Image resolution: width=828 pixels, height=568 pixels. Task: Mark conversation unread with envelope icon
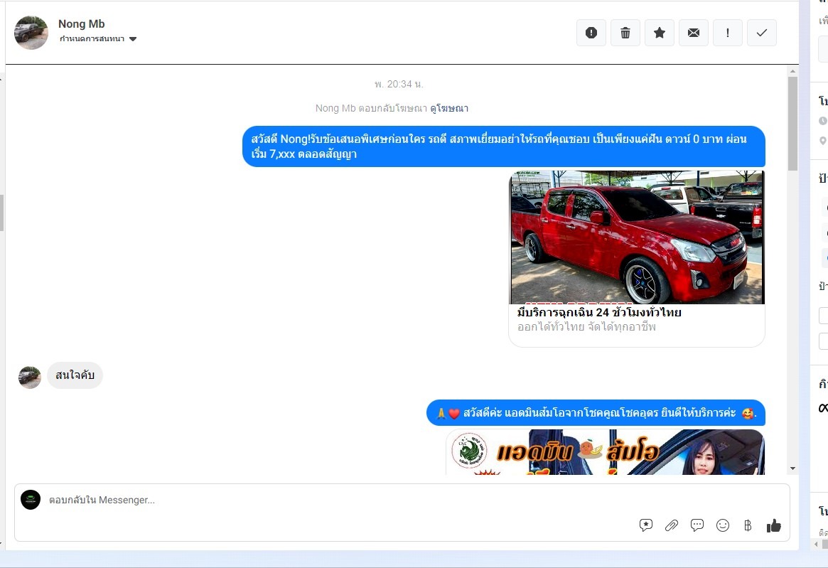pos(694,33)
